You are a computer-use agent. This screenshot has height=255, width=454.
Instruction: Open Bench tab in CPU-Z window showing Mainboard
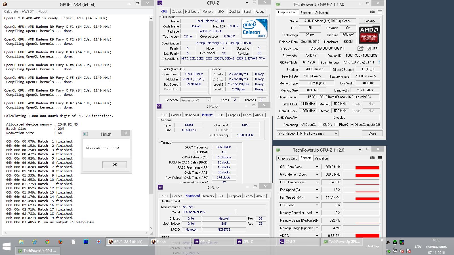(x=248, y=196)
